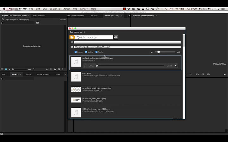The image size is (228, 142).
Task: Select premium_beat_weiss.png thumbnail
Action: (x=76, y=100)
